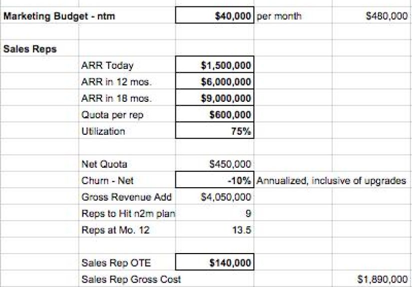412x287 pixels.
Task: Click the 'Utilization' label
Action: point(103,131)
